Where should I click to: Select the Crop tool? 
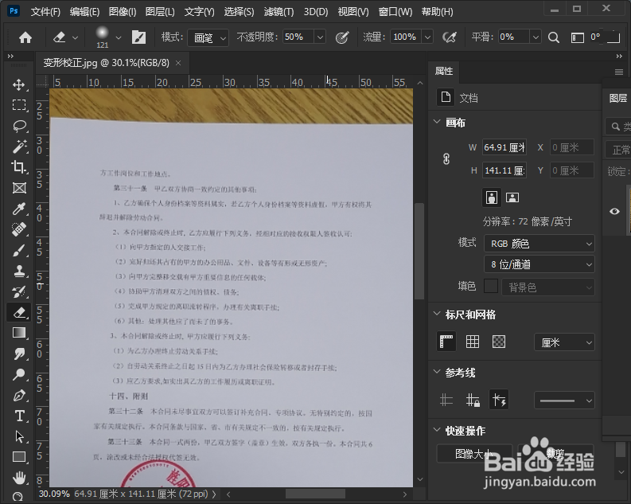[x=18, y=167]
